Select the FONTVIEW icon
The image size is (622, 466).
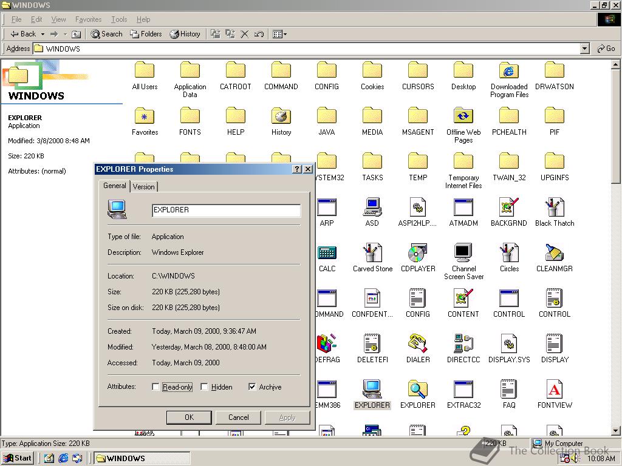pyautogui.click(x=554, y=389)
